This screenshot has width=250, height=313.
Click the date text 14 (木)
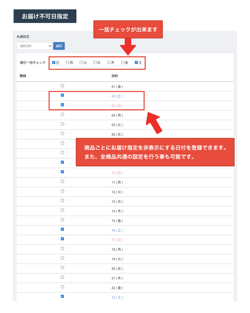pos(117,211)
